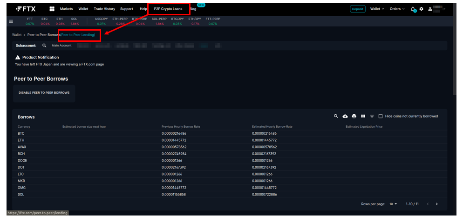Click the Deposit button
The image size is (463, 222).
point(358,9)
